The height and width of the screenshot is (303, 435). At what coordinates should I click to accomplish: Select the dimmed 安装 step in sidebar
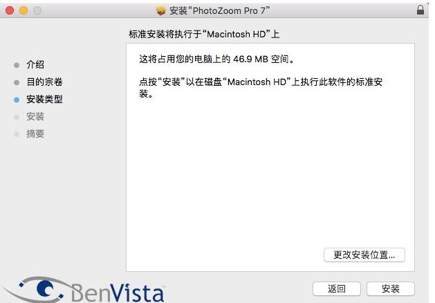[x=35, y=116]
